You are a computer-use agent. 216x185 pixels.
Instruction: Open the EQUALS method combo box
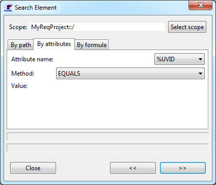(x=130, y=74)
